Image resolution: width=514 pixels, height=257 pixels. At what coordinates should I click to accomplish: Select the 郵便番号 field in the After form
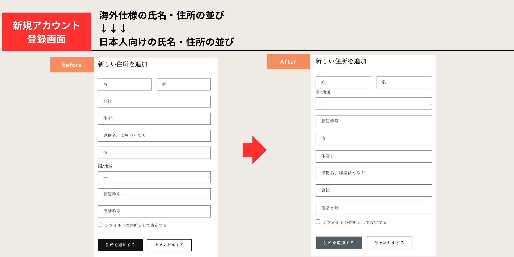point(373,121)
